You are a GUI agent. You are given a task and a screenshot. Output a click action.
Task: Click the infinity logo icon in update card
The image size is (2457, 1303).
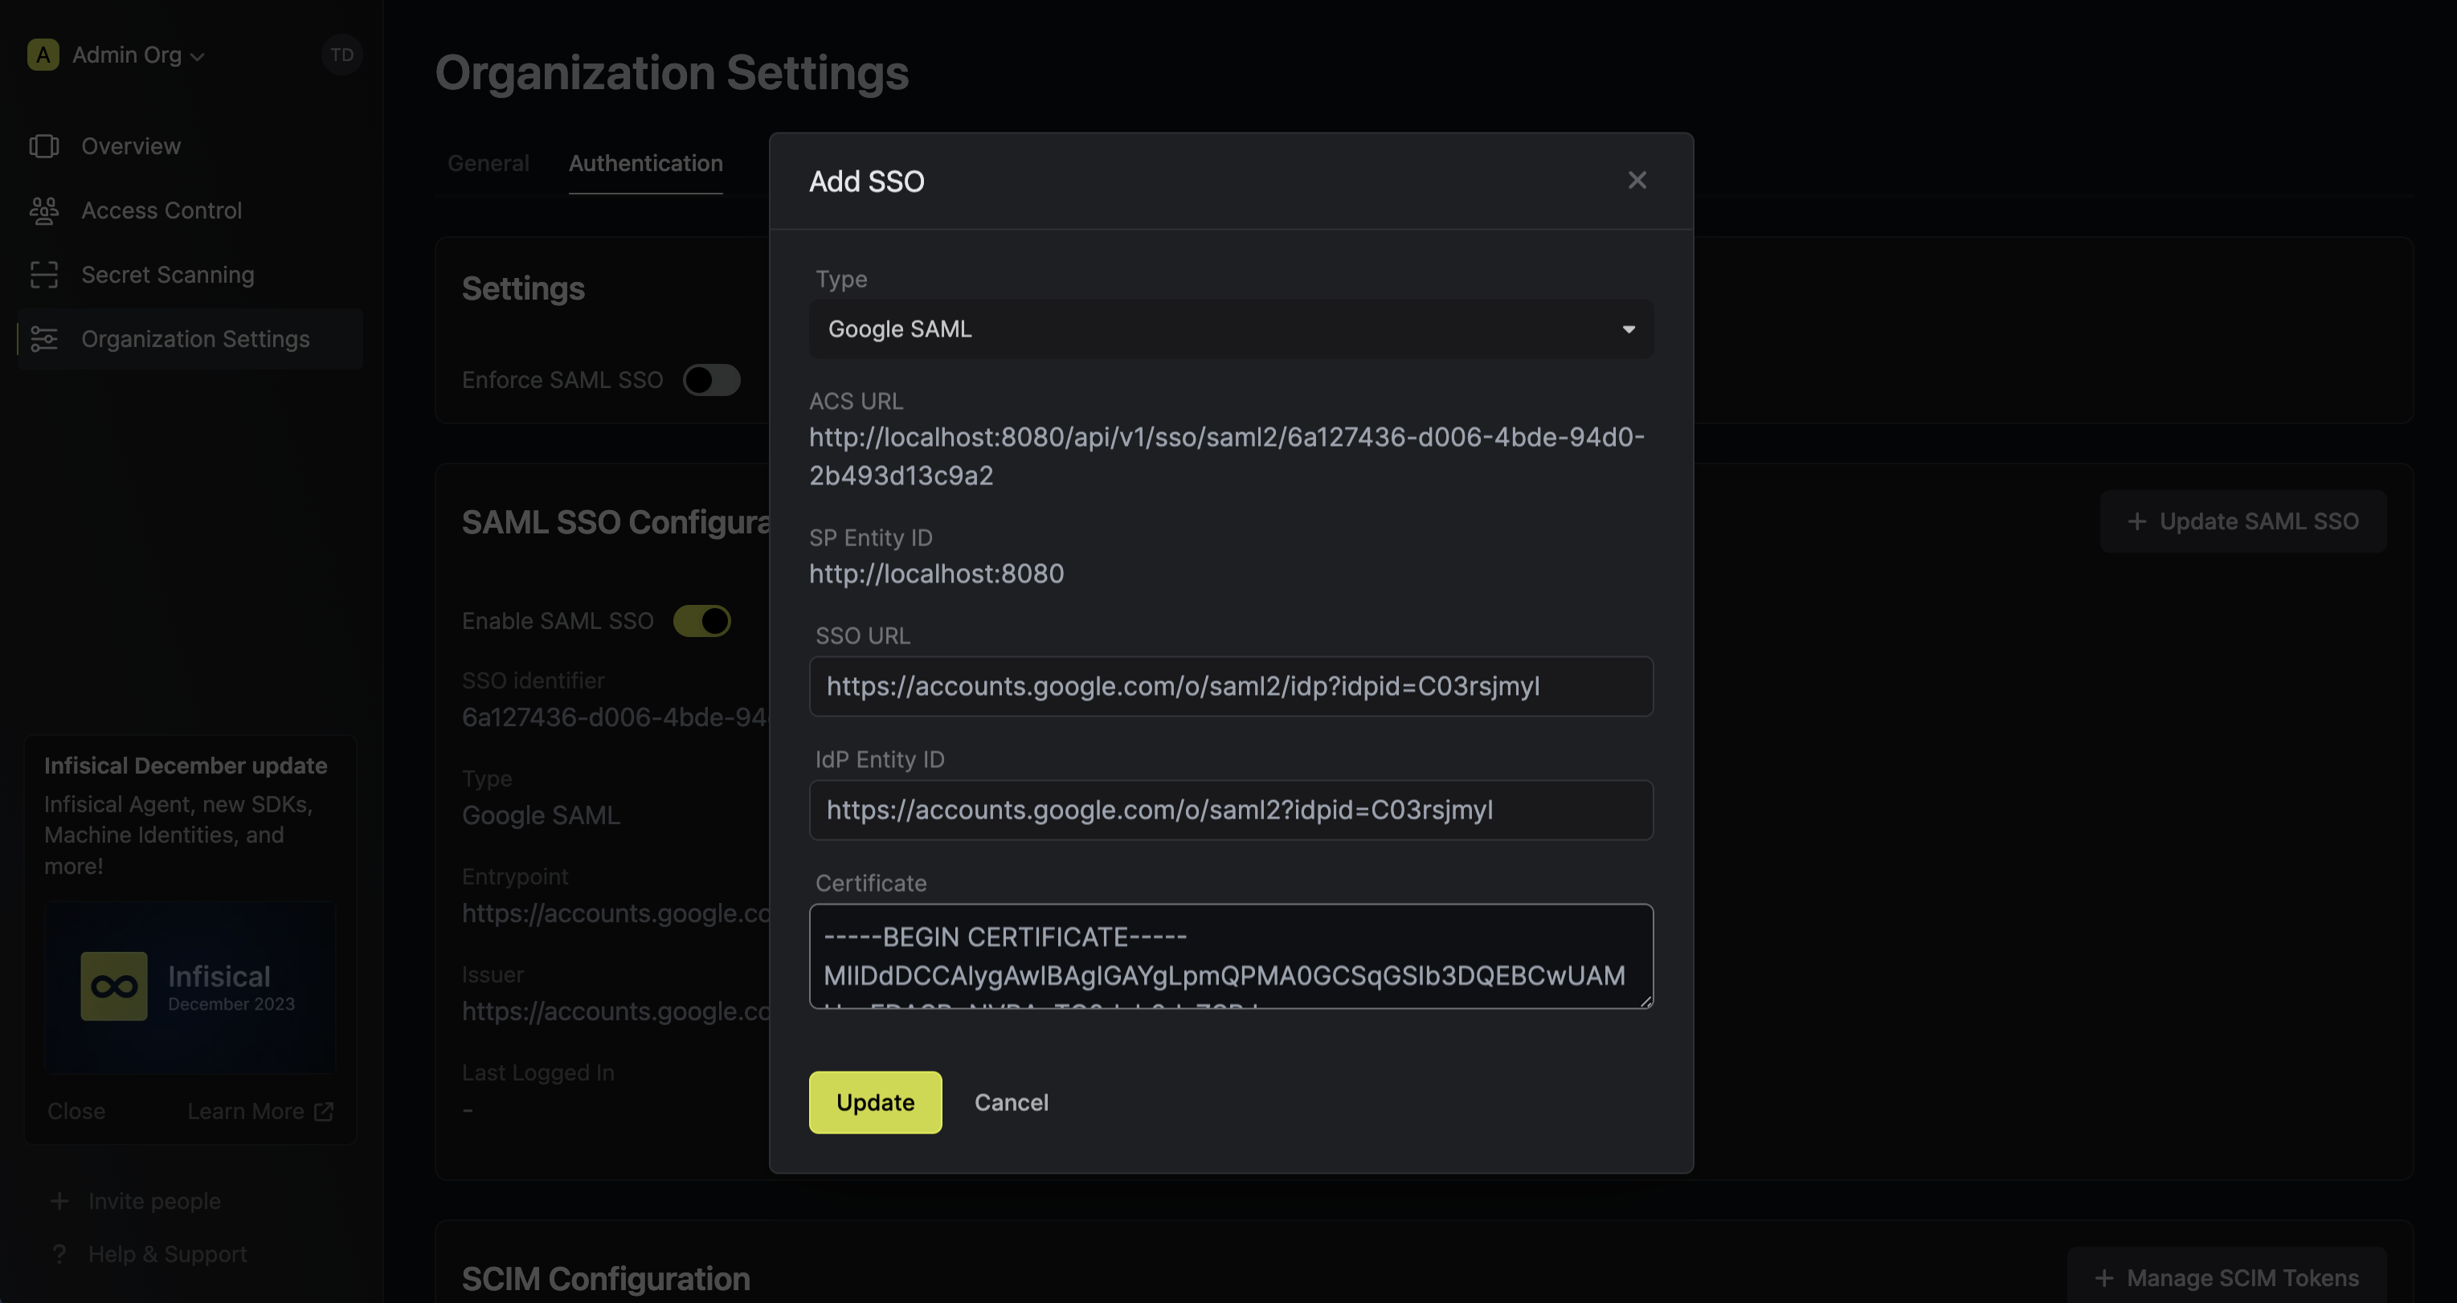[113, 986]
